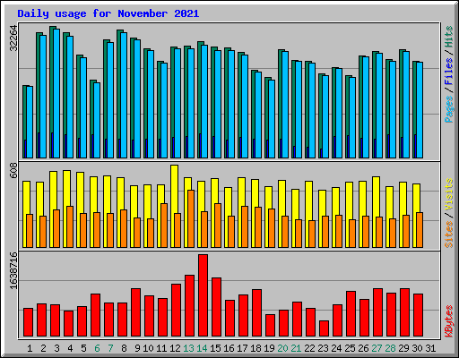Click the green "Hits" legend label
The height and width of the screenshot is (358, 459).
point(448,37)
